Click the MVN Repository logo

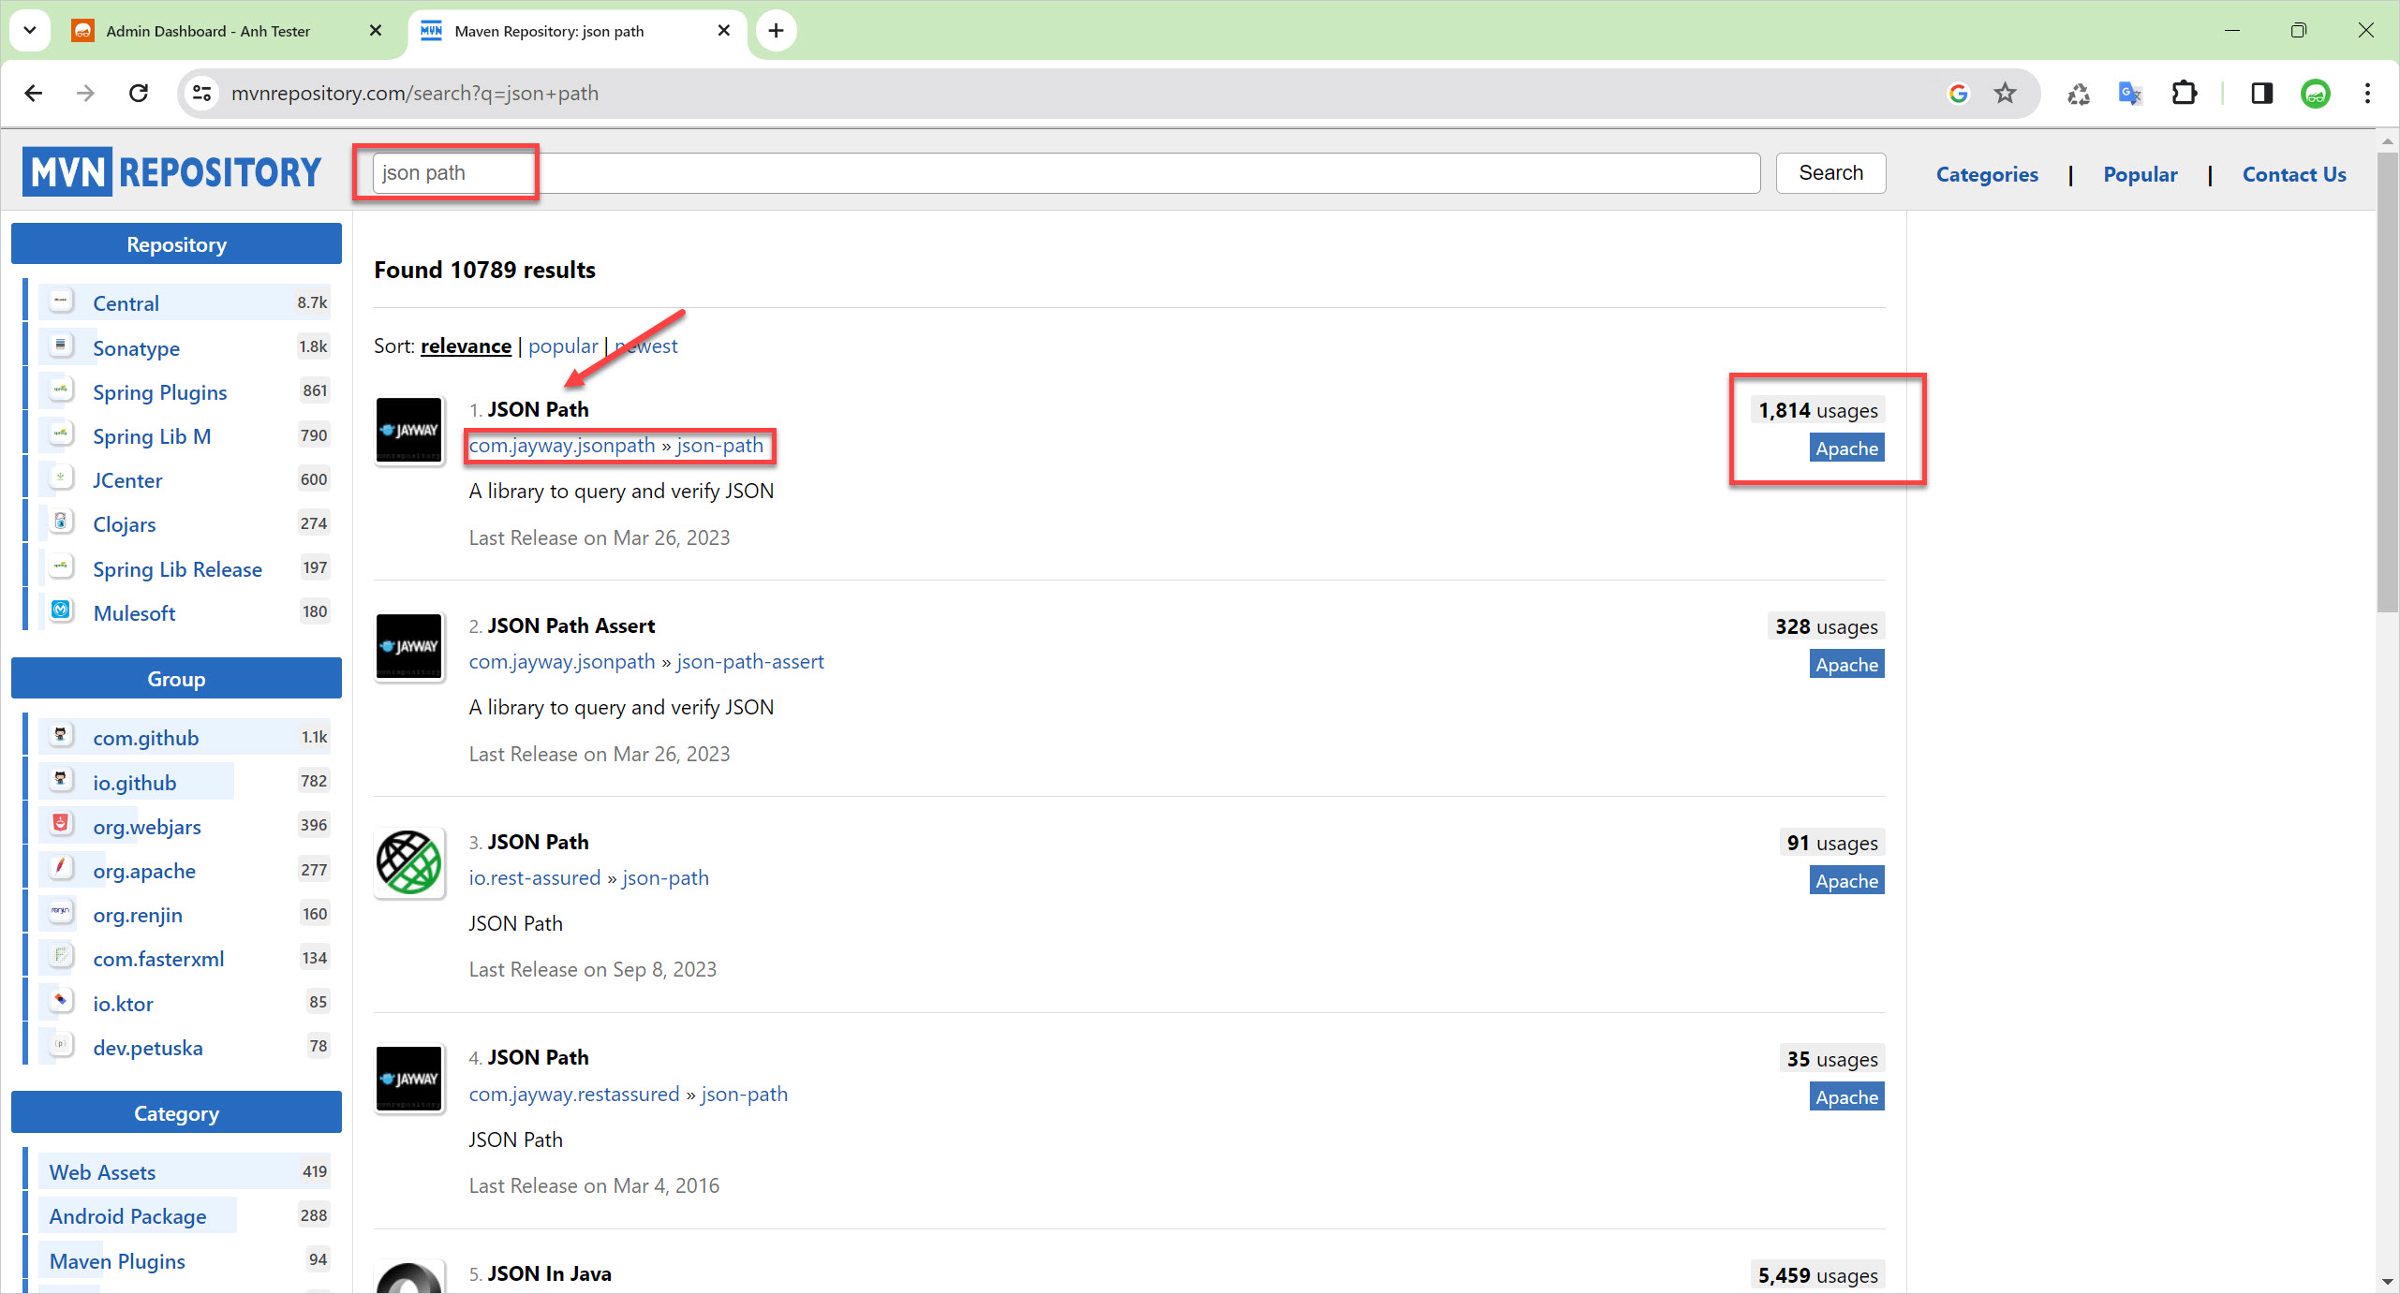click(x=172, y=172)
